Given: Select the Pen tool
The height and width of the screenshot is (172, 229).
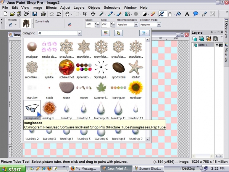Looking at the screenshot, I should (205, 14).
